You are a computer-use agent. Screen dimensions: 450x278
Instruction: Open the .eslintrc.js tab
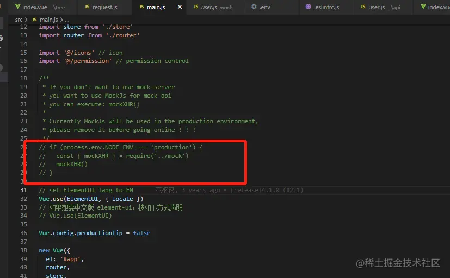[x=326, y=7]
